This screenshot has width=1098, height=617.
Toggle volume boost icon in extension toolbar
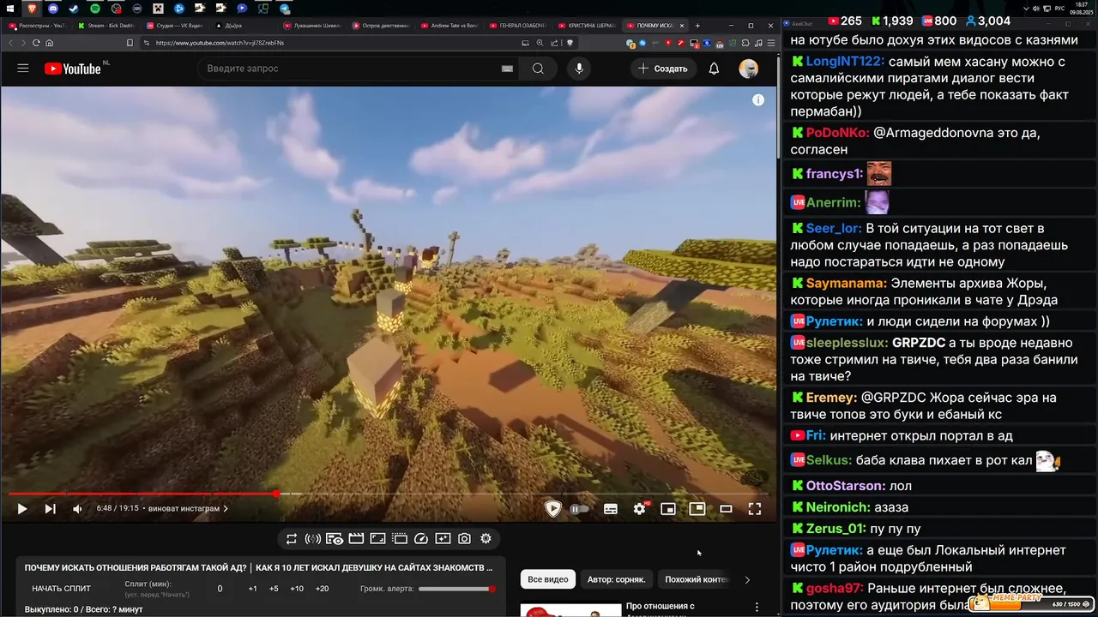point(313,539)
